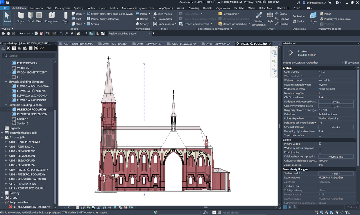Enable Widoczny zakres przycięcia checkbox
Viewport: 360px width, 215px height.
tap(320, 148)
